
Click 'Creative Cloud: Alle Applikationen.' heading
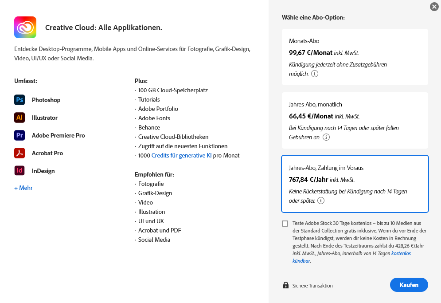[x=104, y=28]
